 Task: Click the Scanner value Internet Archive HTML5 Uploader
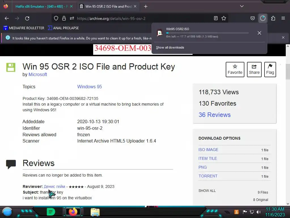(x=116, y=141)
